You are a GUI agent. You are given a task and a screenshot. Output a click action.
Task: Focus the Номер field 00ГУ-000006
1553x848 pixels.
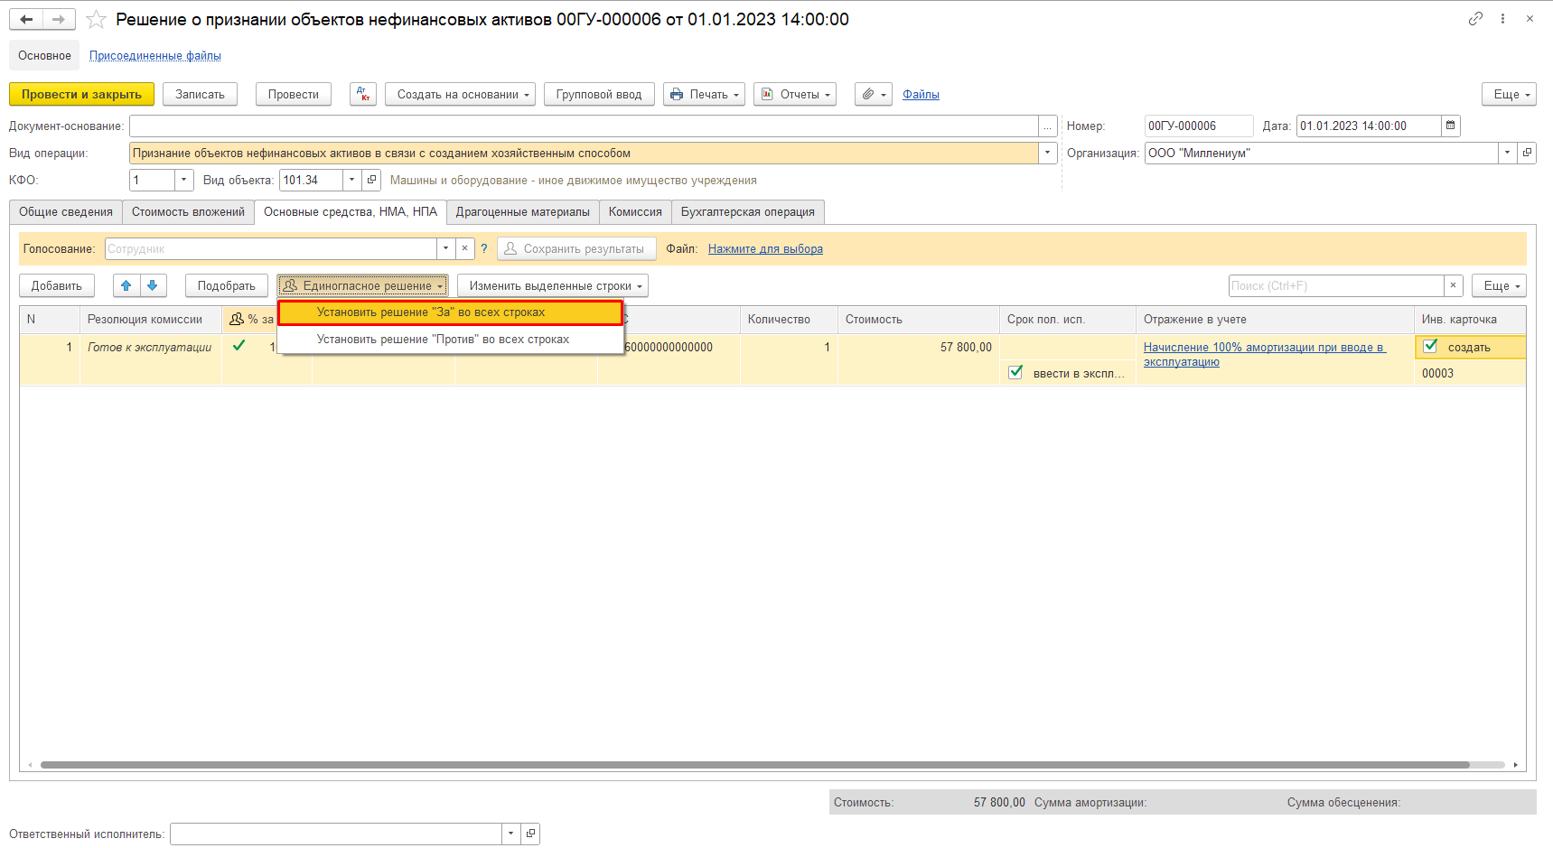coord(1199,126)
